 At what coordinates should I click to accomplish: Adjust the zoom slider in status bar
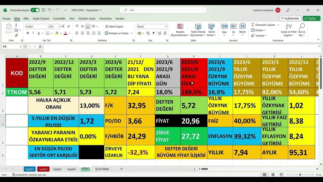point(300,175)
